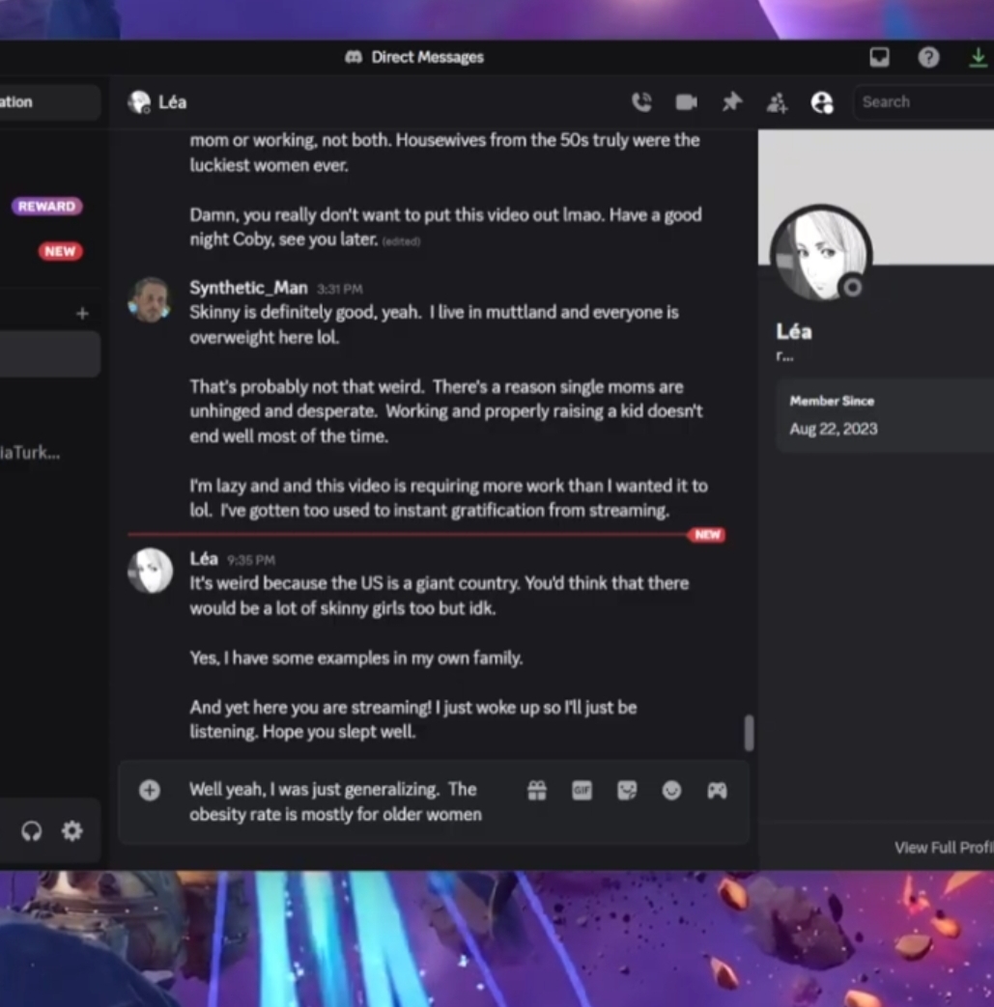Toggle the user profile panel icon
994x1007 pixels.
[822, 102]
